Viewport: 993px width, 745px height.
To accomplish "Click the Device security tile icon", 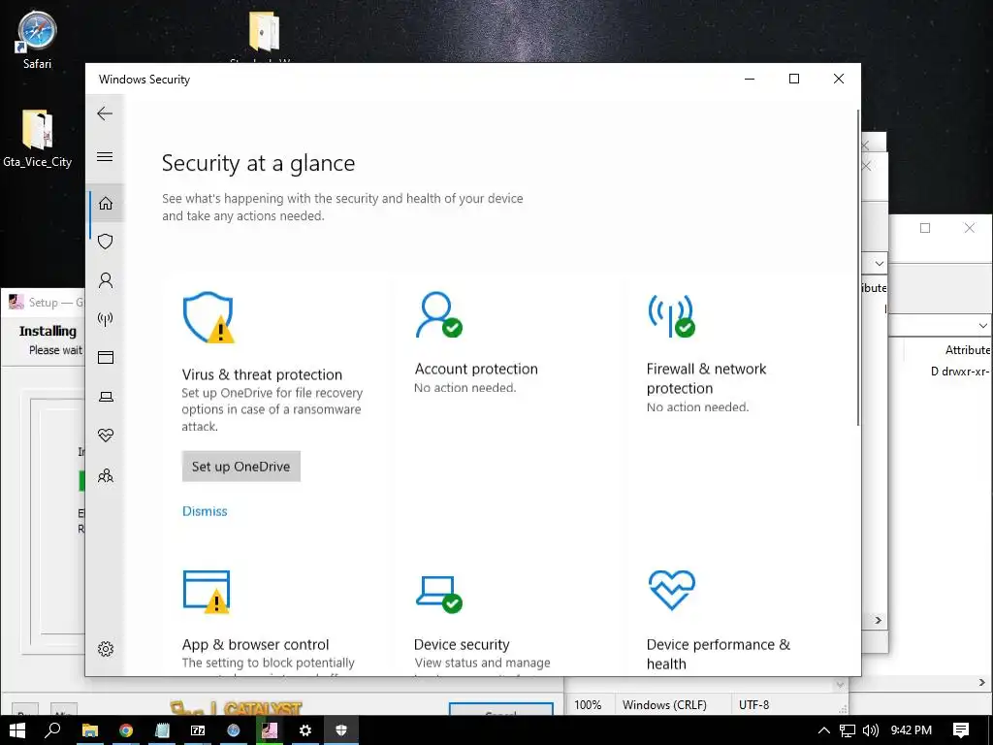I will point(439,595).
